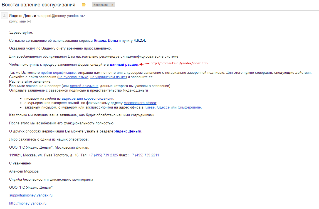Open адресов для корреспонденции link

[88, 99]
